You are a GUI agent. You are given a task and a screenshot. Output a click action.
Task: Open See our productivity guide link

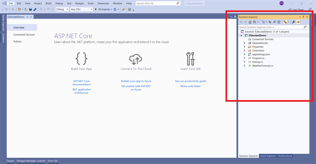190,81
